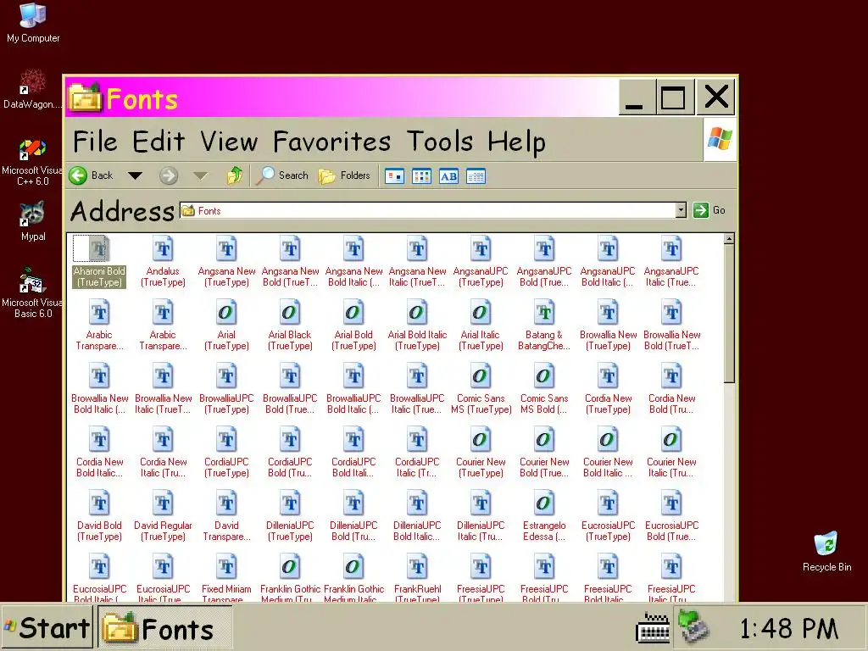The width and height of the screenshot is (868, 651).
Task: Click the keyboard icon in system tray
Action: point(654,628)
